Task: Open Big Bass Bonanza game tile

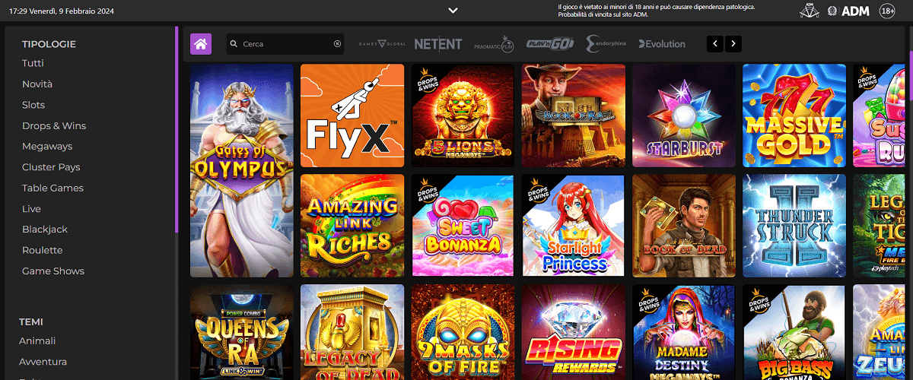Action: (794, 332)
